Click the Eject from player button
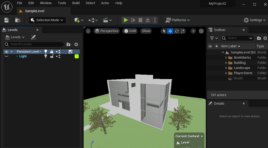The image size is (268, 148). (x=148, y=20)
